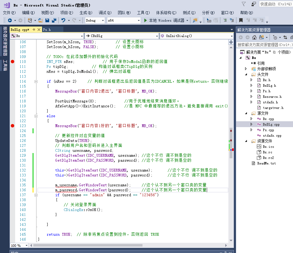Viewport: 293px width, 253px height.
Task: Select ReadMe.txt in Solution Explorer
Action: 266,164
